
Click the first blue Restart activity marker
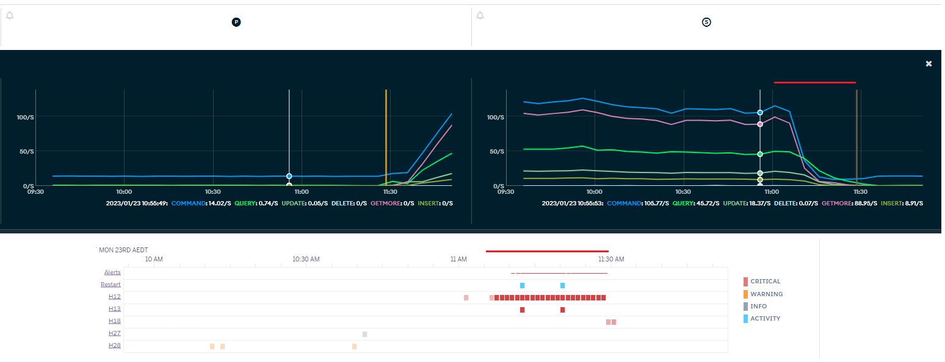(x=522, y=285)
